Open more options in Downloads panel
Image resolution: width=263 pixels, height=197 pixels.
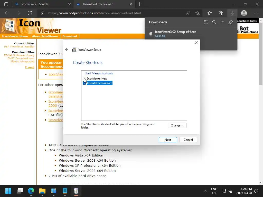tap(222, 22)
